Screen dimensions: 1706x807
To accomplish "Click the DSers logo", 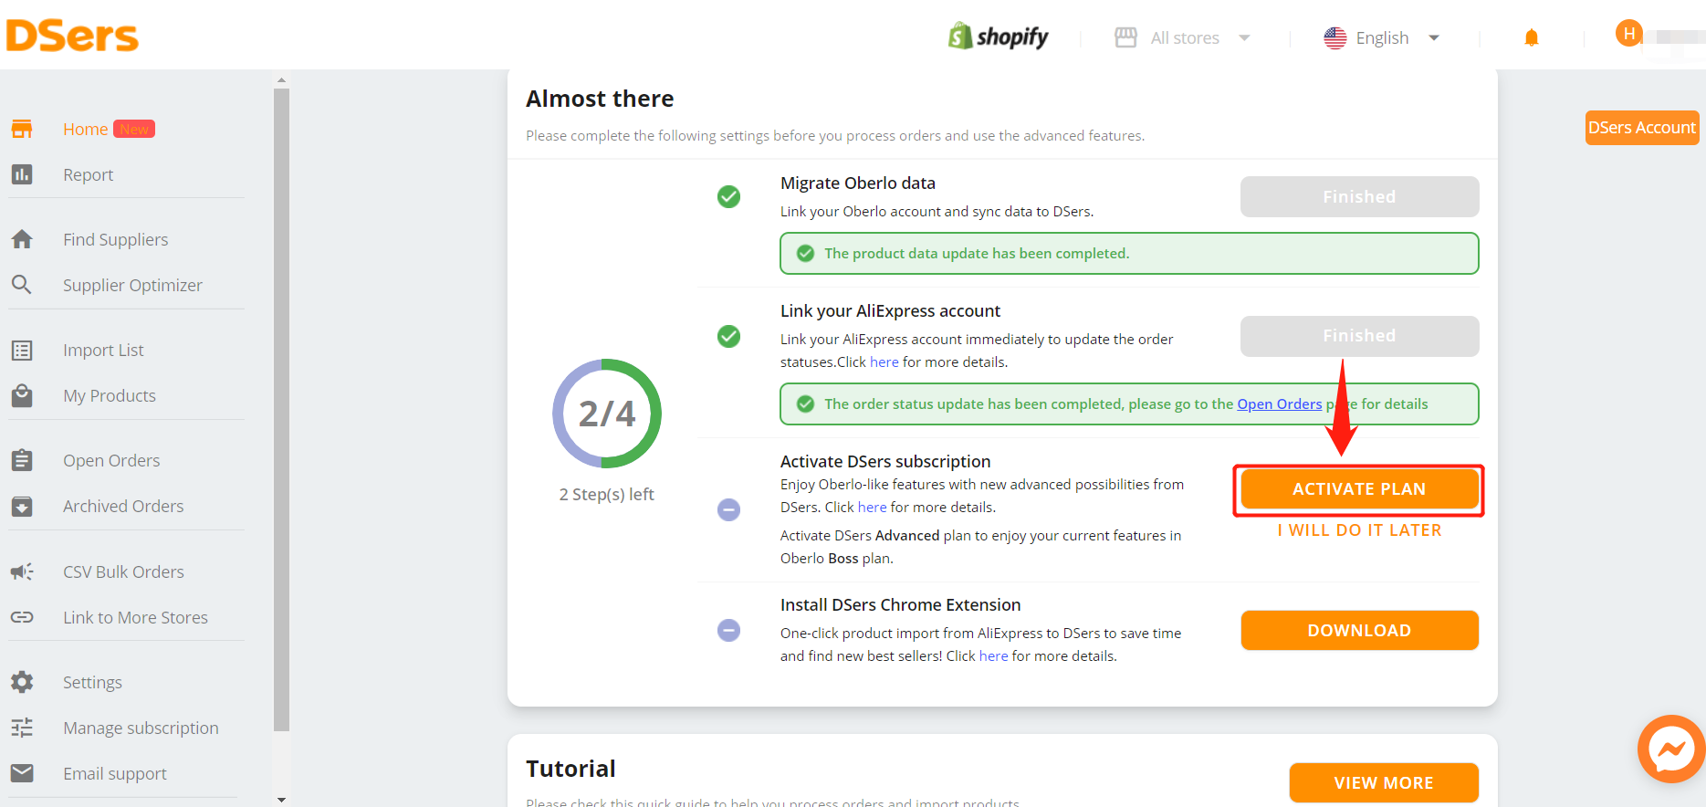I will click(72, 37).
